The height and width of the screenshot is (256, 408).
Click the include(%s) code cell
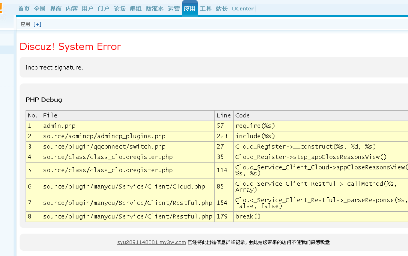pos(320,136)
